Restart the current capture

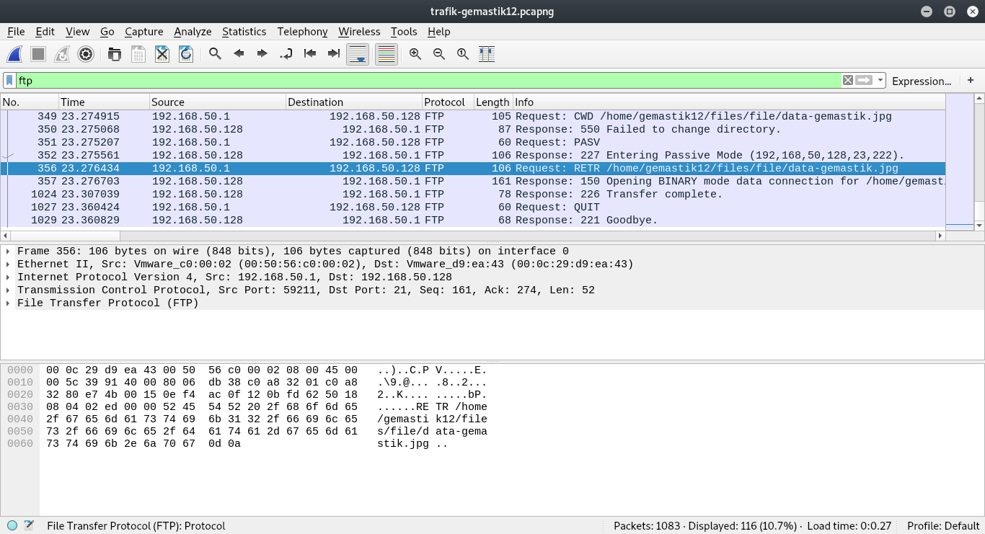pos(62,54)
